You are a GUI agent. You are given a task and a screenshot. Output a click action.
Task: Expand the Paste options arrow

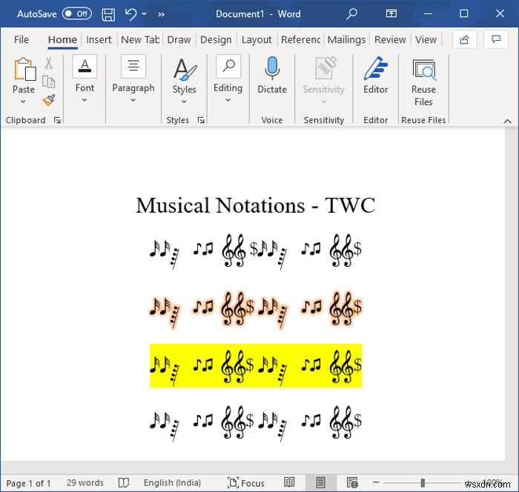[x=23, y=102]
